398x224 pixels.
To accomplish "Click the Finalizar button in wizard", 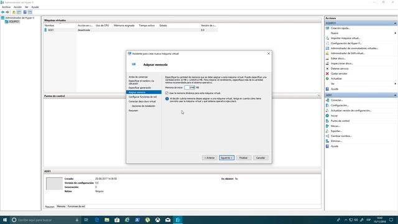I will 243,158.
